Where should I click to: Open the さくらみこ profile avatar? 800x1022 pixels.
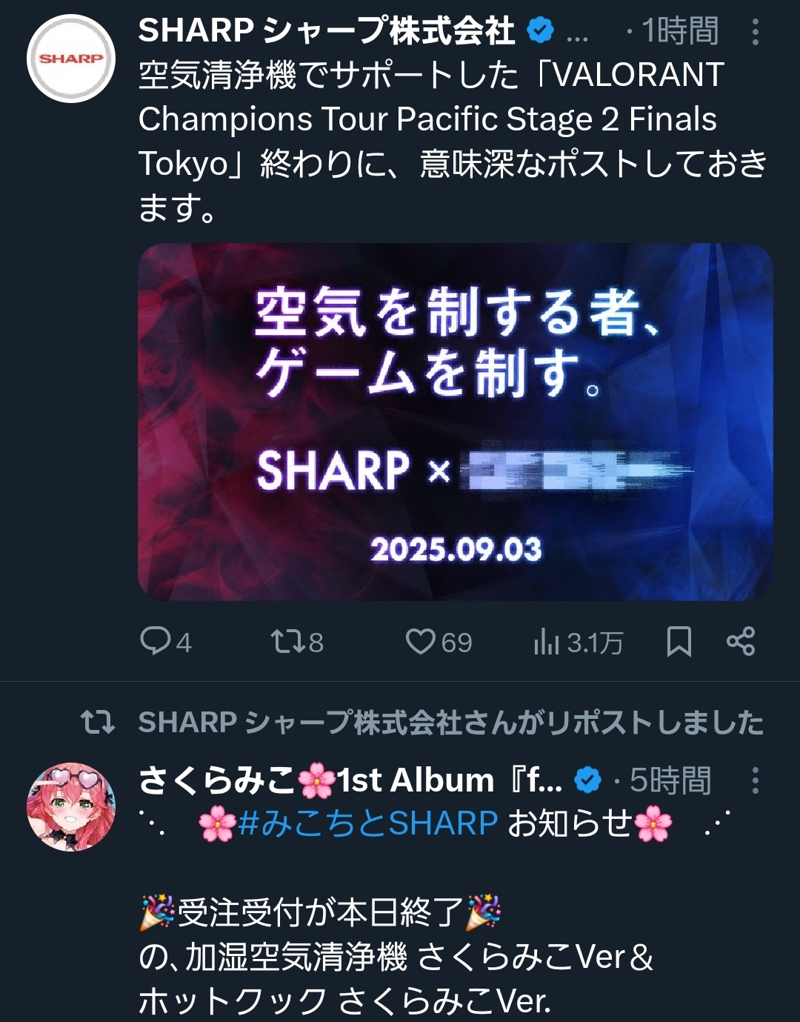tap(71, 807)
